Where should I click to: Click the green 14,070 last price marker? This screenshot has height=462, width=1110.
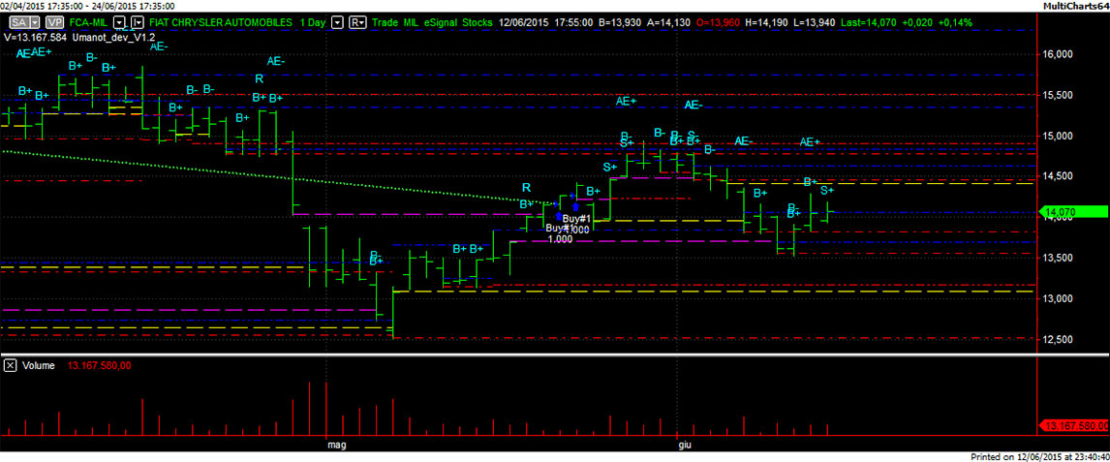point(1075,211)
